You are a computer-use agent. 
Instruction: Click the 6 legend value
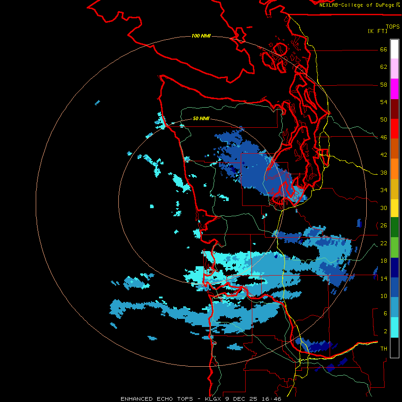385,313
